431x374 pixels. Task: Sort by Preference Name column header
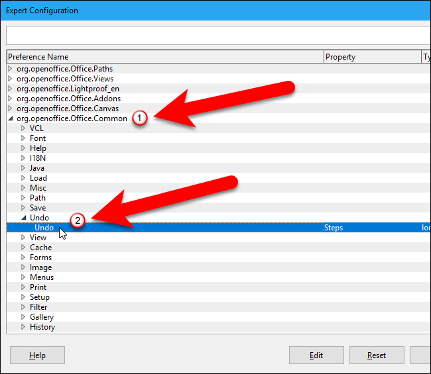tap(165, 57)
